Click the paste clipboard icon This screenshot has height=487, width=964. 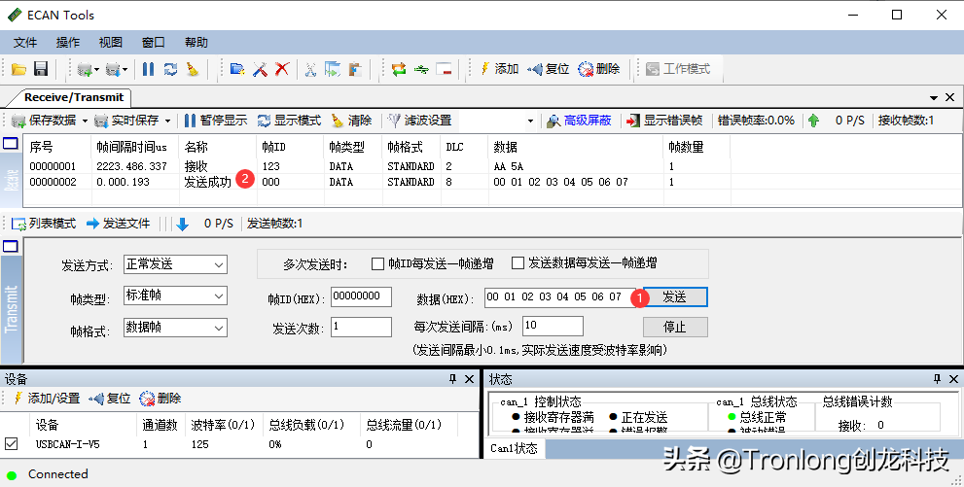tap(355, 69)
